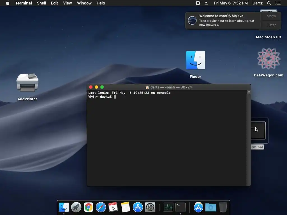Click the Terminal icon in the Dock

coord(180,207)
